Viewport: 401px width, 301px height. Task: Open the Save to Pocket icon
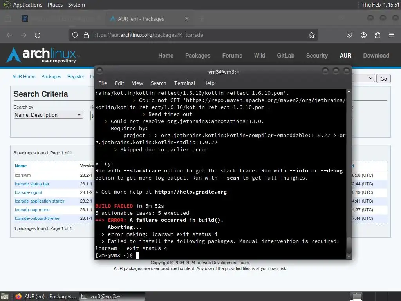point(349,35)
